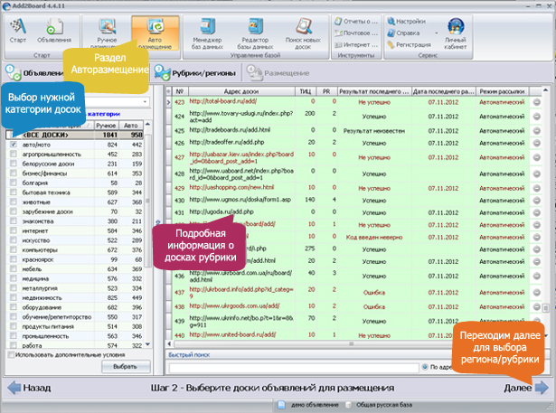Sort boards by ТИЦ column
The height and width of the screenshot is (413, 556).
(306, 91)
